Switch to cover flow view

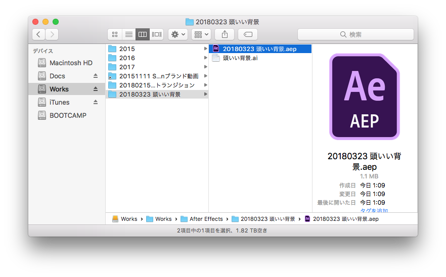[156, 34]
